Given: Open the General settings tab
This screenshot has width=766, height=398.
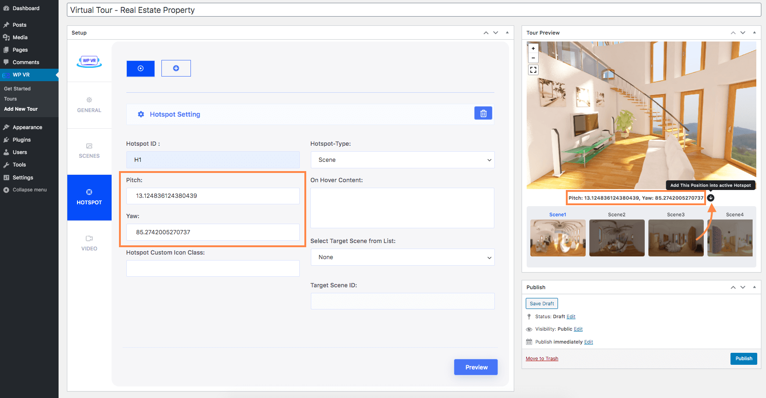Looking at the screenshot, I should [89, 105].
